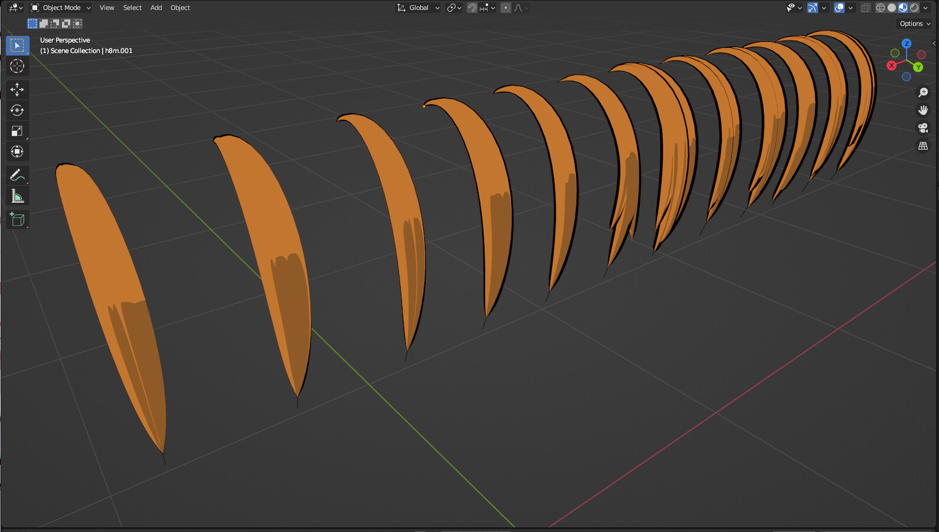Open the Add menu
The width and height of the screenshot is (939, 532).
(x=156, y=8)
